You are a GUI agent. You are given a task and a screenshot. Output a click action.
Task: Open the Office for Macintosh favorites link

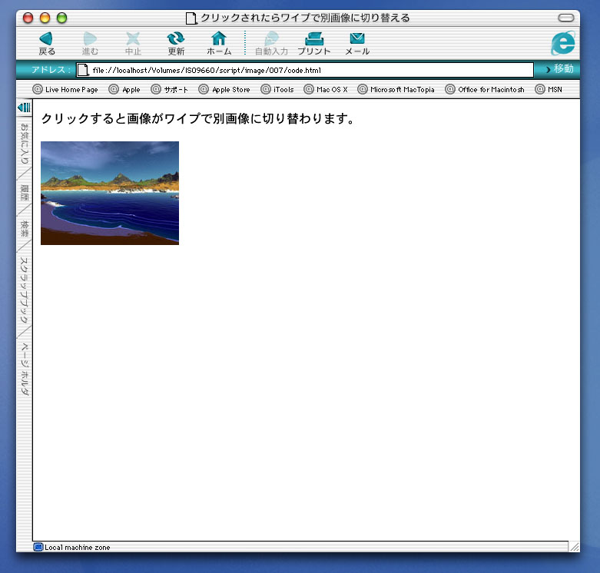485,89
